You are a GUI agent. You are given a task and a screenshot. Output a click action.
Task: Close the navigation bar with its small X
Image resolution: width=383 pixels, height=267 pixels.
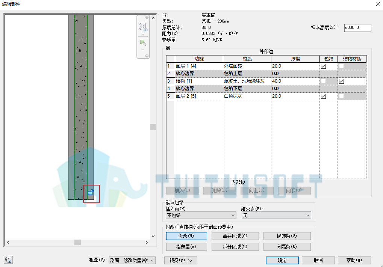(147, 17)
